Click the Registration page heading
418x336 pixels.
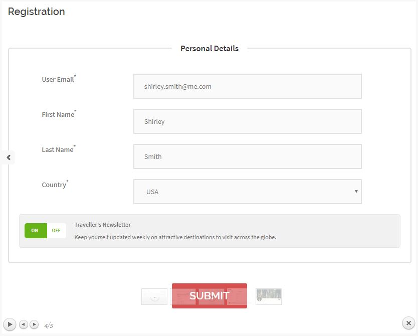click(x=37, y=12)
